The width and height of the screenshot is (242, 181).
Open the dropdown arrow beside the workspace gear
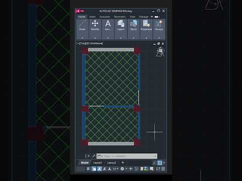pyautogui.click(x=127, y=169)
